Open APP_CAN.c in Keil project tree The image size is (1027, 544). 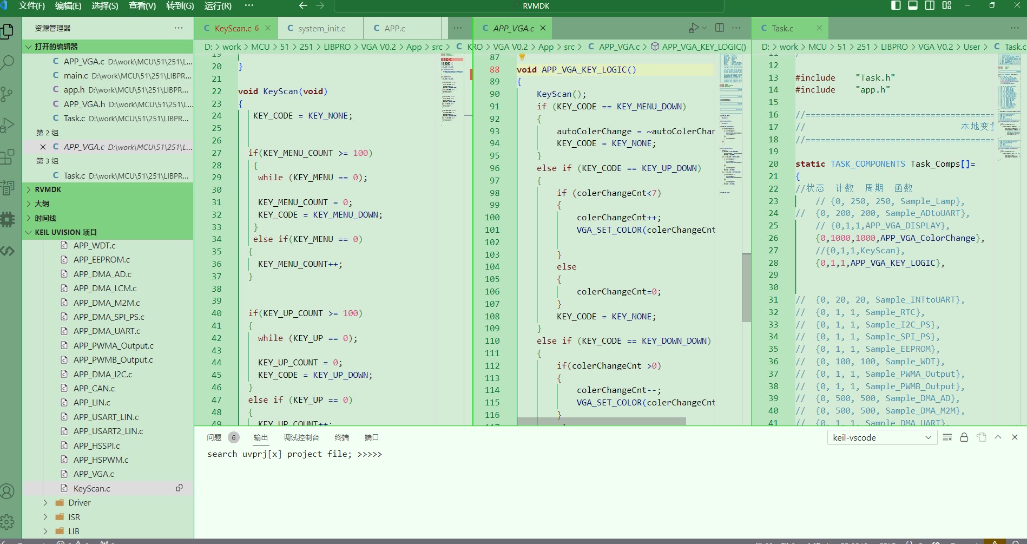94,388
